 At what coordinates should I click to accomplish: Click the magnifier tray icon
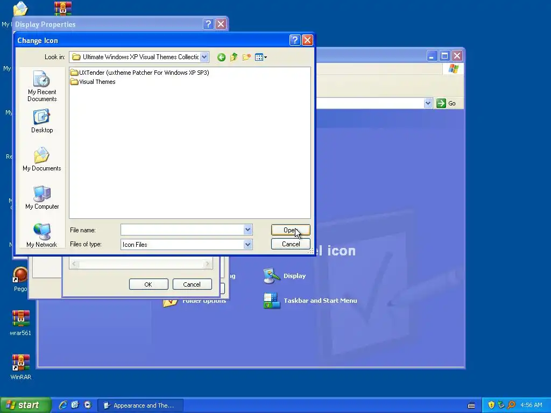tap(511, 405)
